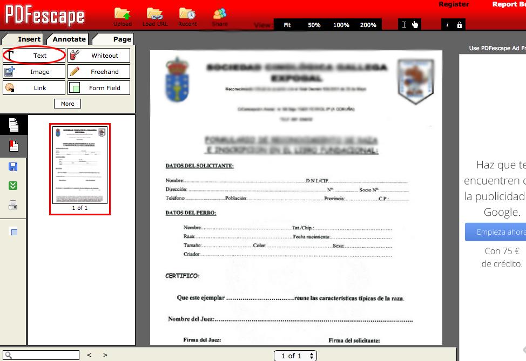This screenshot has width=526, height=361.
Task: Open the Recent files folder icon
Action: [x=187, y=15]
